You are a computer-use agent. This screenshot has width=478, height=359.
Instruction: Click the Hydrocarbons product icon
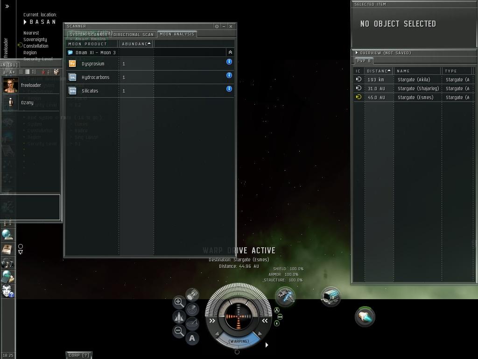tap(72, 77)
